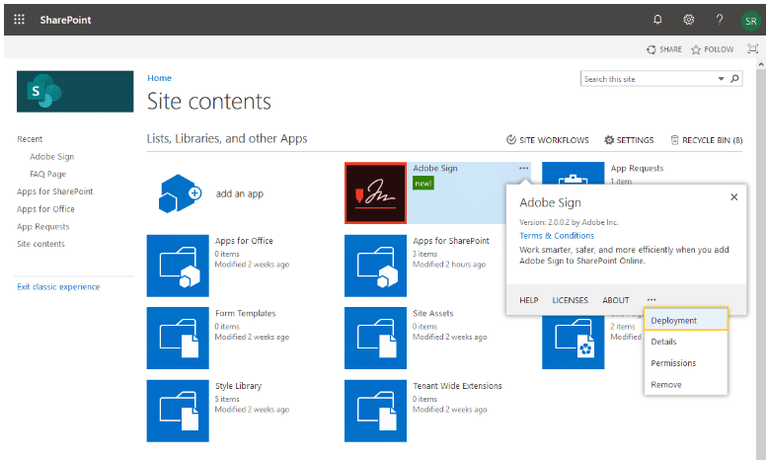Select Details from the menu
Screen dimensions: 768x461
click(x=686, y=342)
